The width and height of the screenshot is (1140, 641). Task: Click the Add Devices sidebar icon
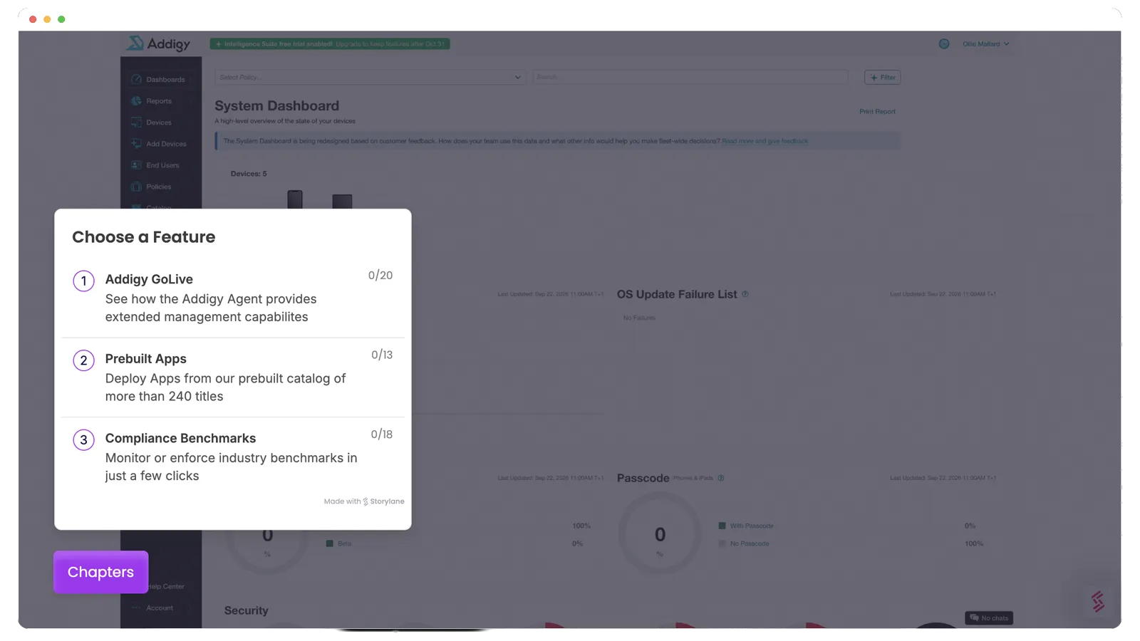click(x=136, y=143)
